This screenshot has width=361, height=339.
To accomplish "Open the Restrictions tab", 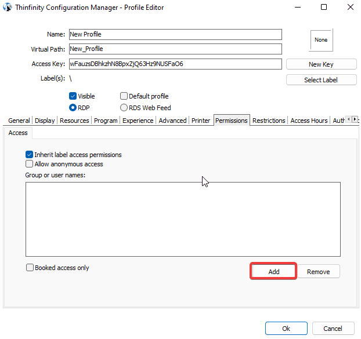I will [x=269, y=121].
